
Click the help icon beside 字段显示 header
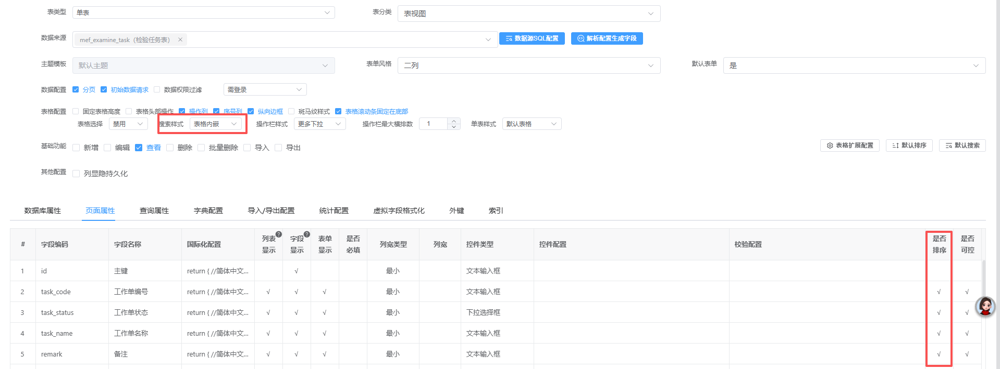coord(307,234)
